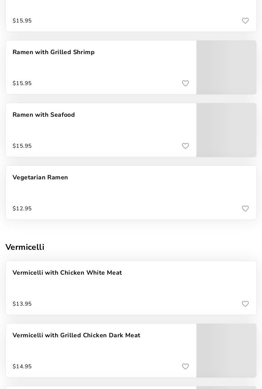
Task: Toggle favorite on Vermicelli with Grilled Chicken Dark Meat
Action: [x=185, y=367]
